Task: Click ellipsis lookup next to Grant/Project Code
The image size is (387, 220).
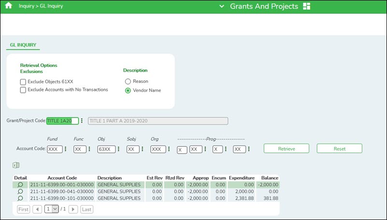Action: click(x=82, y=121)
